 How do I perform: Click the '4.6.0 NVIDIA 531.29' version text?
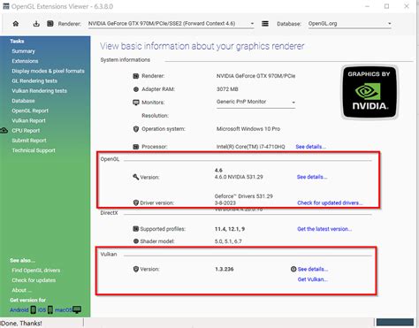tap(239, 177)
